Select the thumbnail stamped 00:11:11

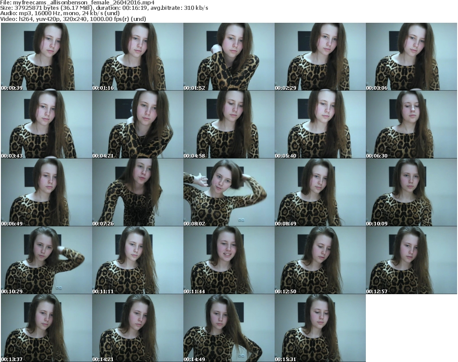coord(138,260)
